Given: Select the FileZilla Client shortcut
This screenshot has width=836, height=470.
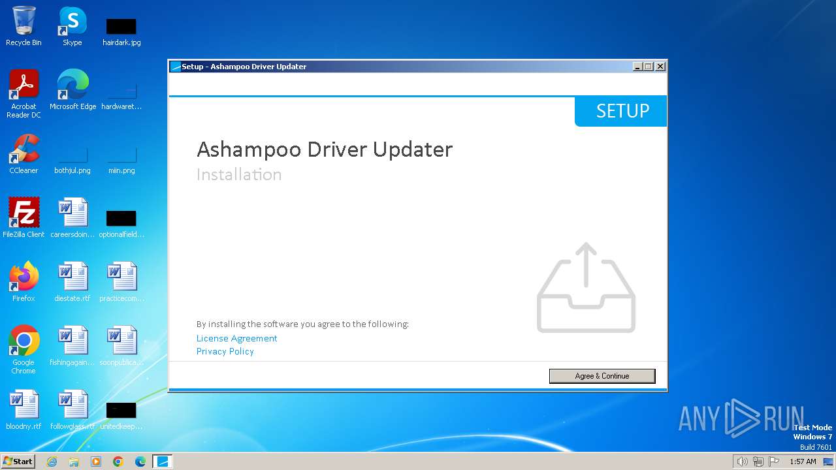Looking at the screenshot, I should [24, 218].
